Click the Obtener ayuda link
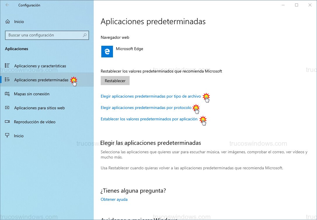Screen dimensions: 317x220 pyautogui.click(x=114, y=199)
